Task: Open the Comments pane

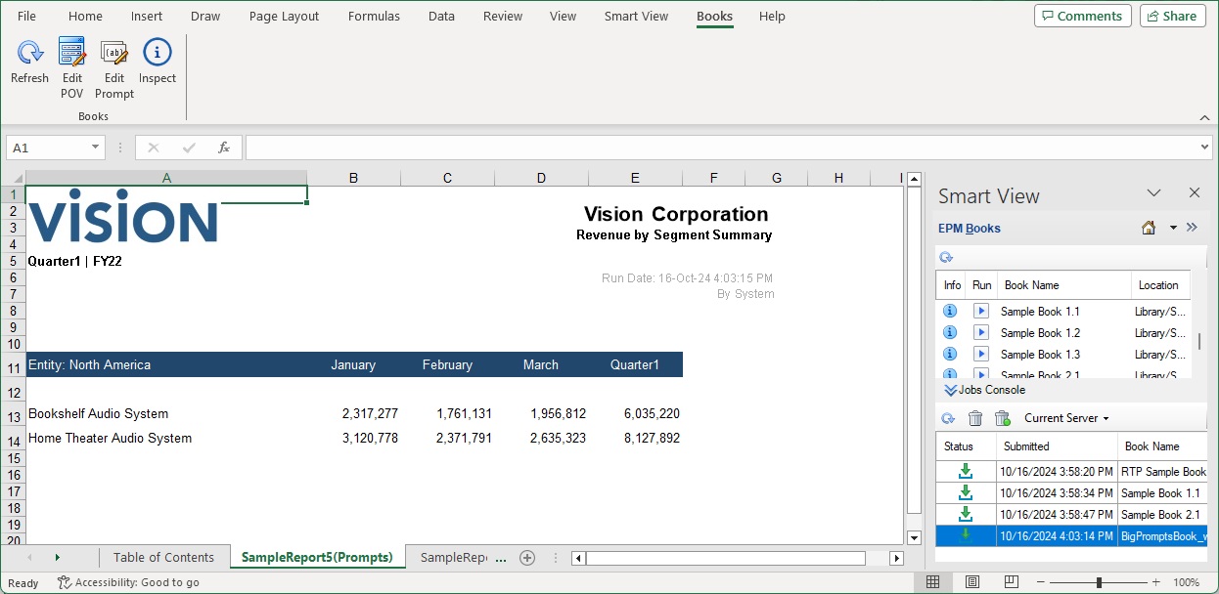Action: (1082, 16)
